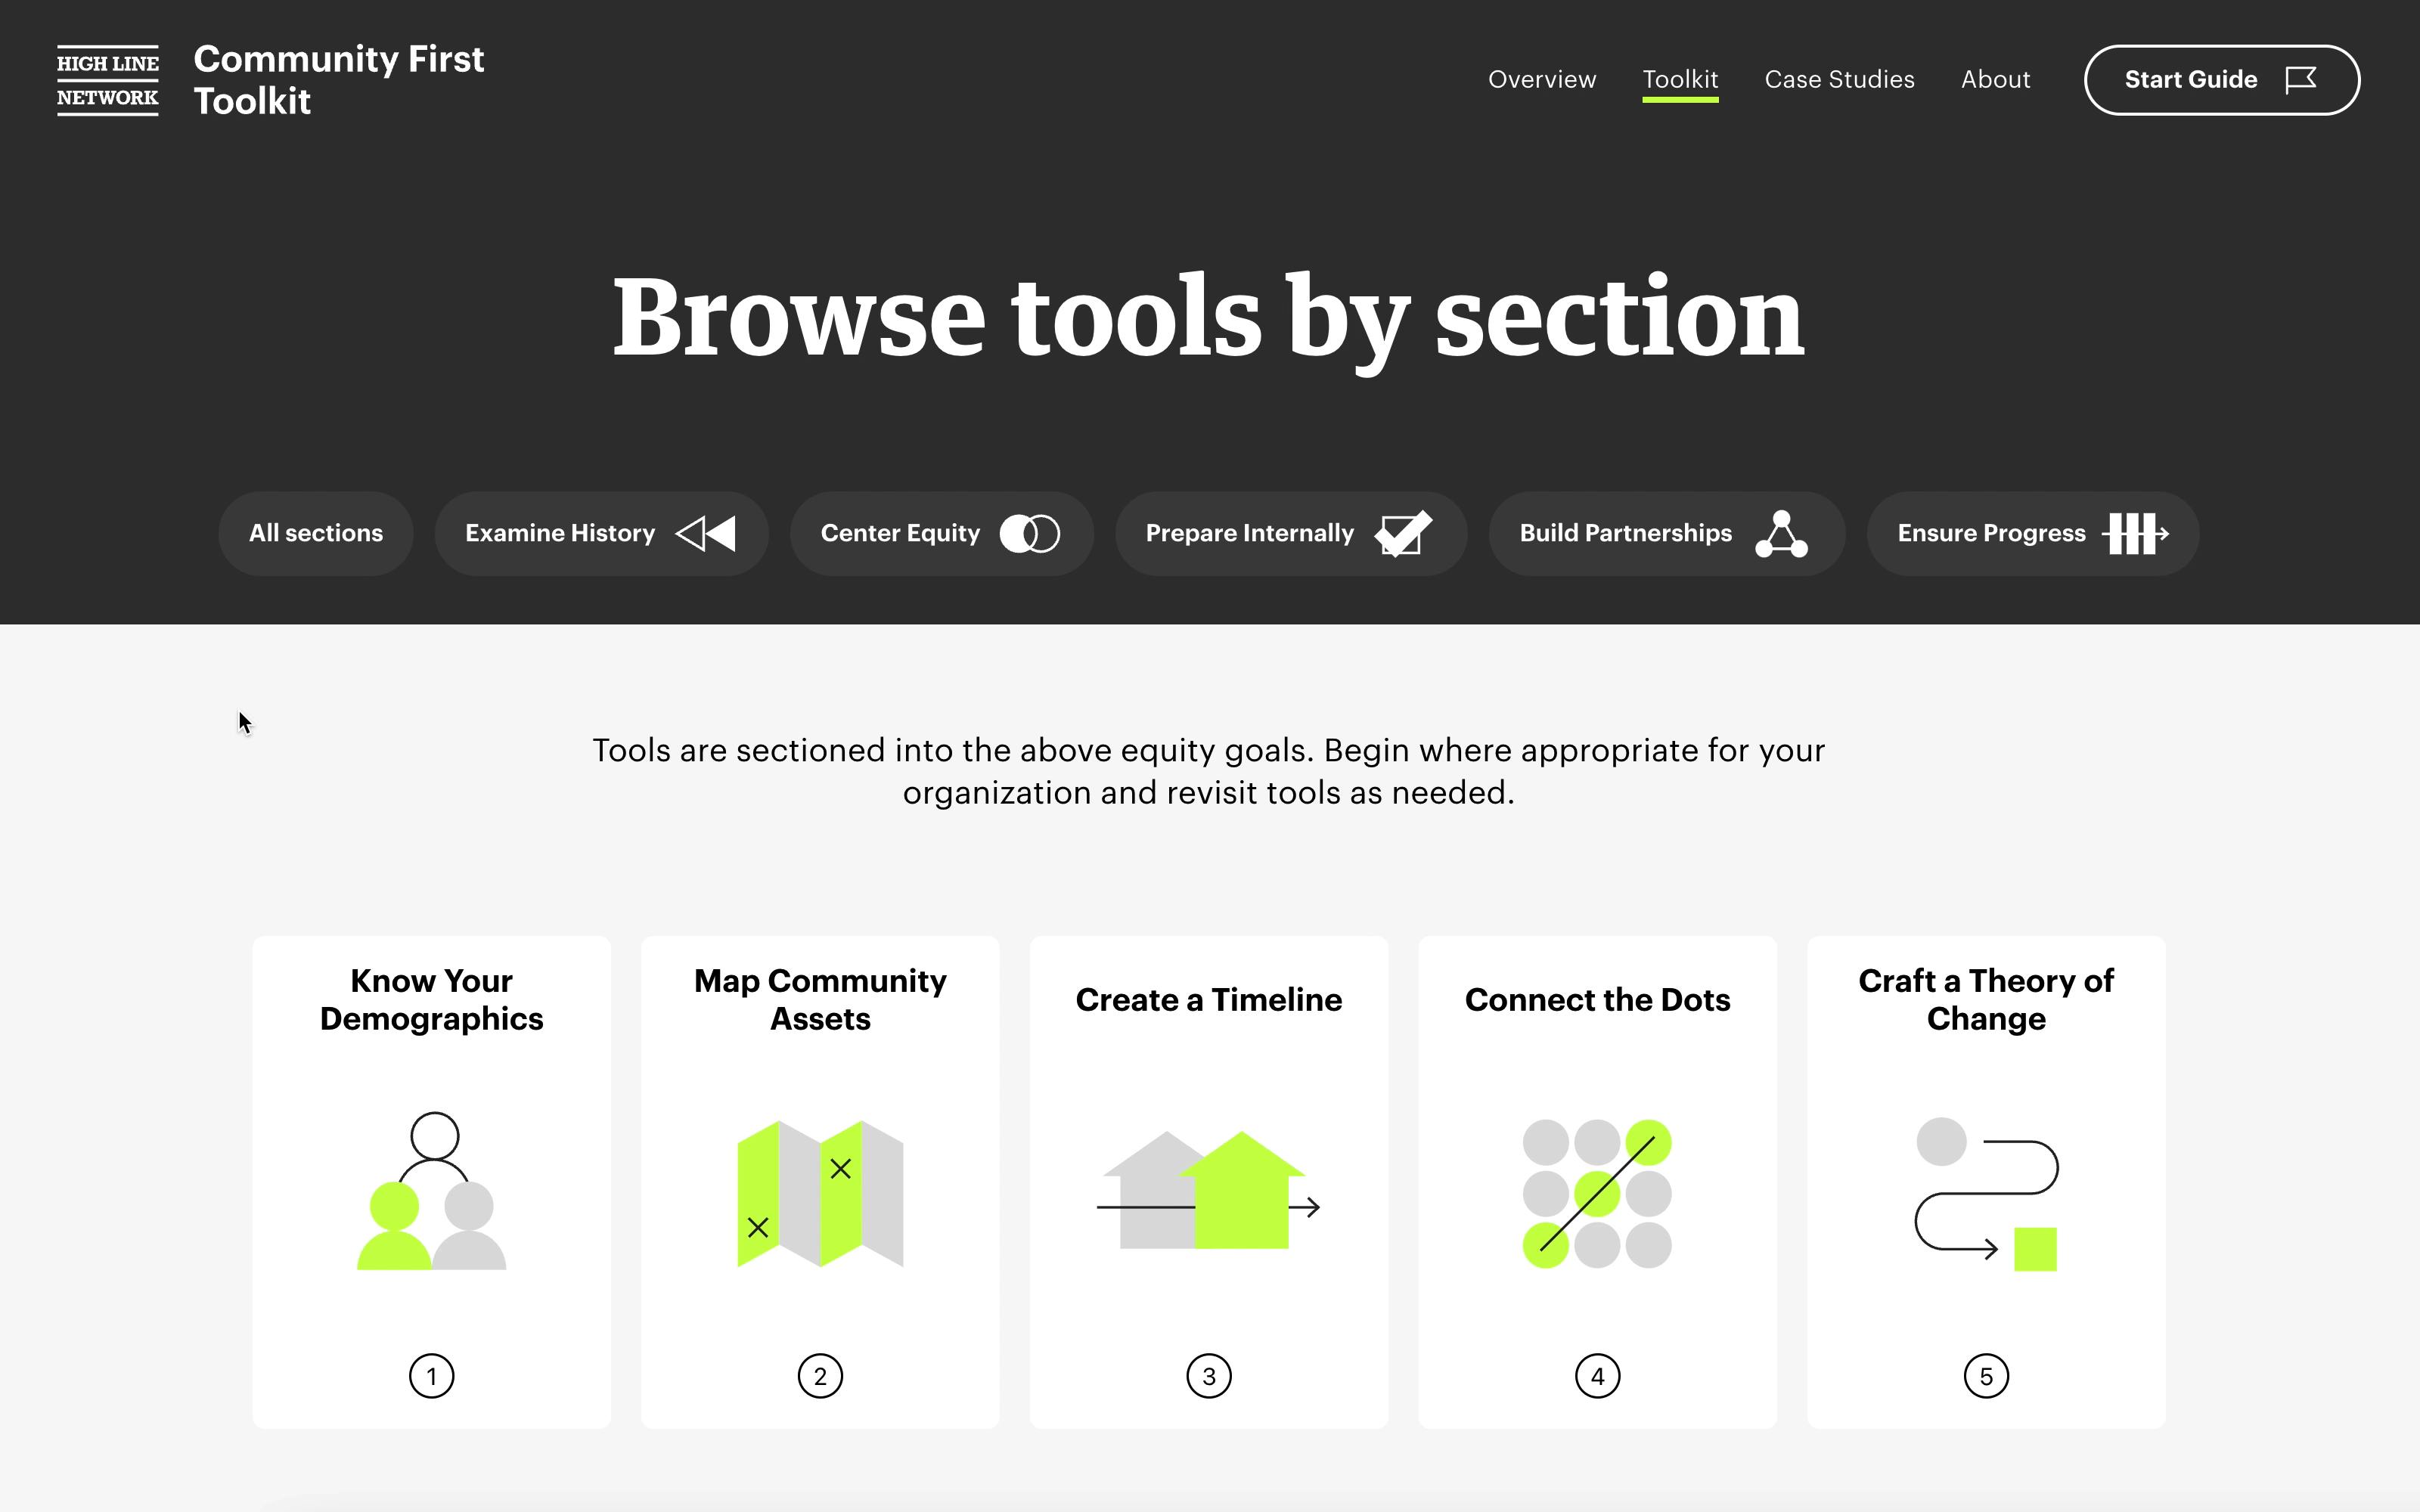The height and width of the screenshot is (1512, 2420).
Task: Click the flag icon in Start Guide
Action: pyautogui.click(x=2301, y=79)
